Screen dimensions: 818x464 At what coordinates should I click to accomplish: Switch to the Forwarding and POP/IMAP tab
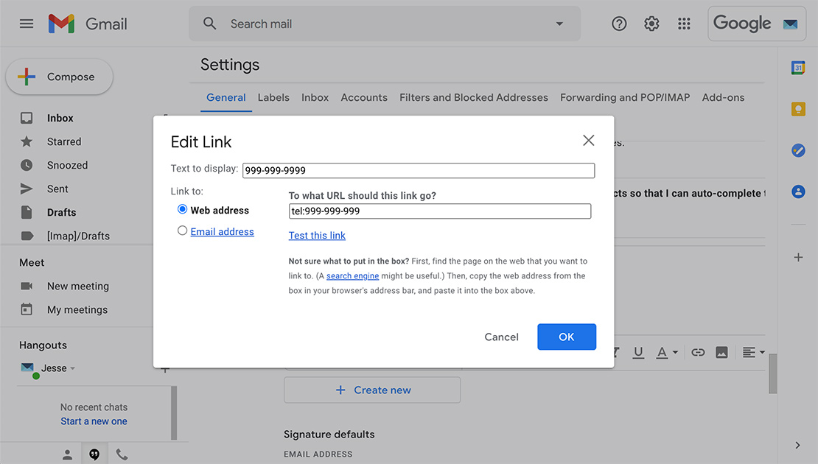point(625,97)
